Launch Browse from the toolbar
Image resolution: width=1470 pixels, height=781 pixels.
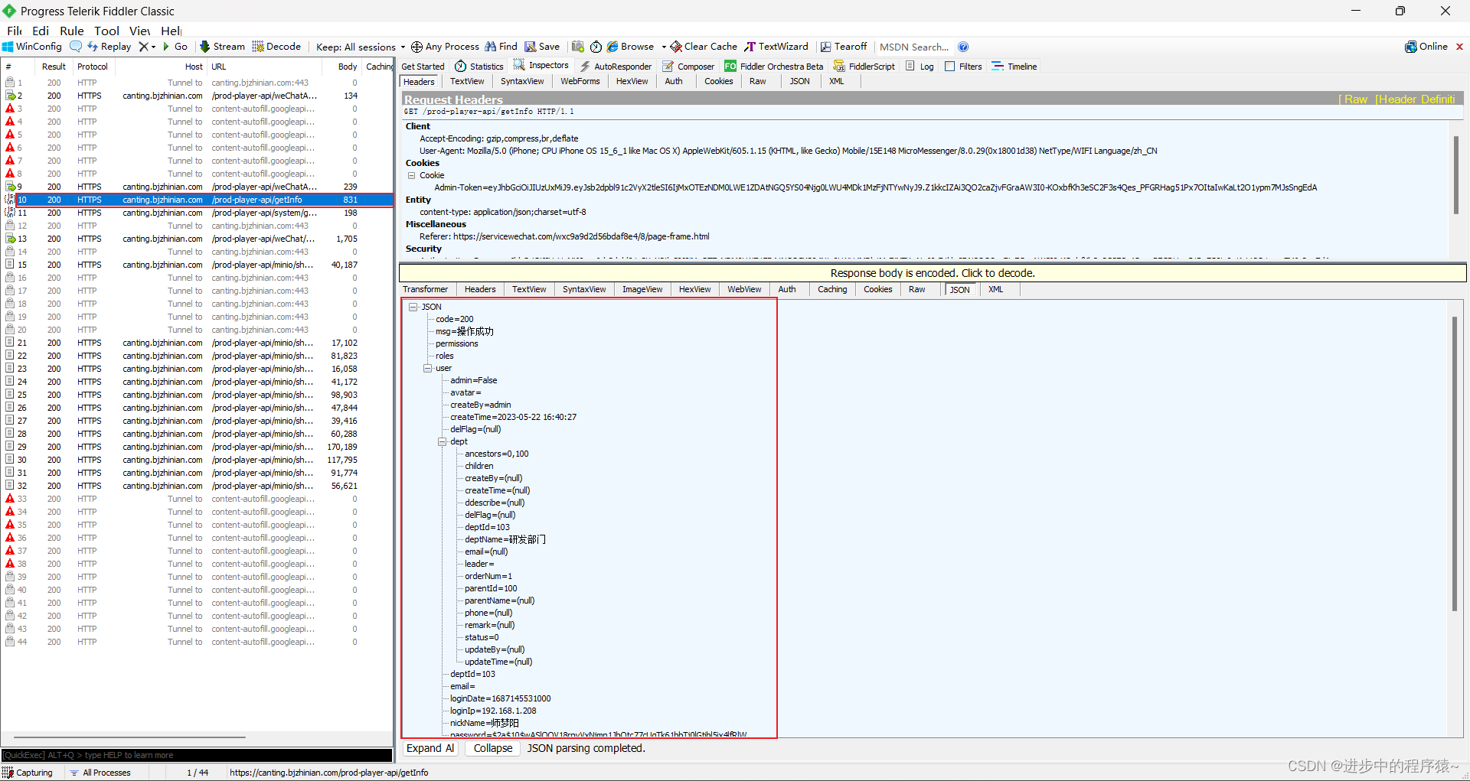tap(630, 47)
